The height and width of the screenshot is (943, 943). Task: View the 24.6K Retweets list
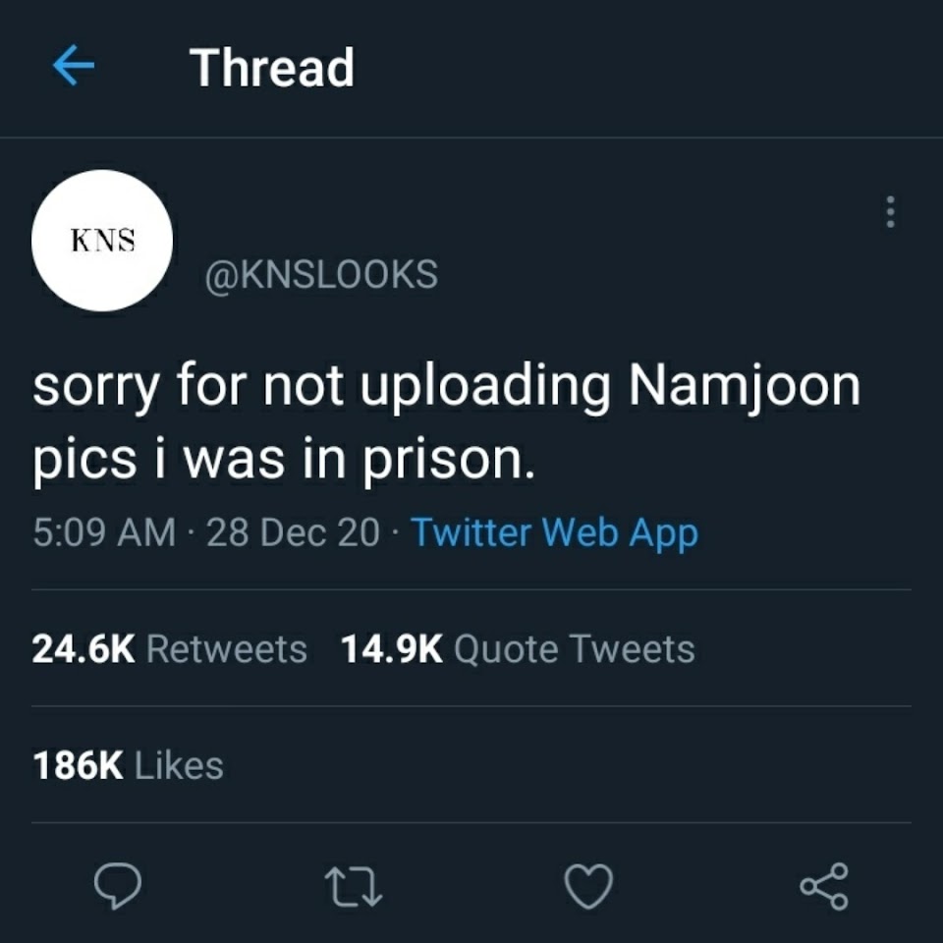click(x=170, y=649)
